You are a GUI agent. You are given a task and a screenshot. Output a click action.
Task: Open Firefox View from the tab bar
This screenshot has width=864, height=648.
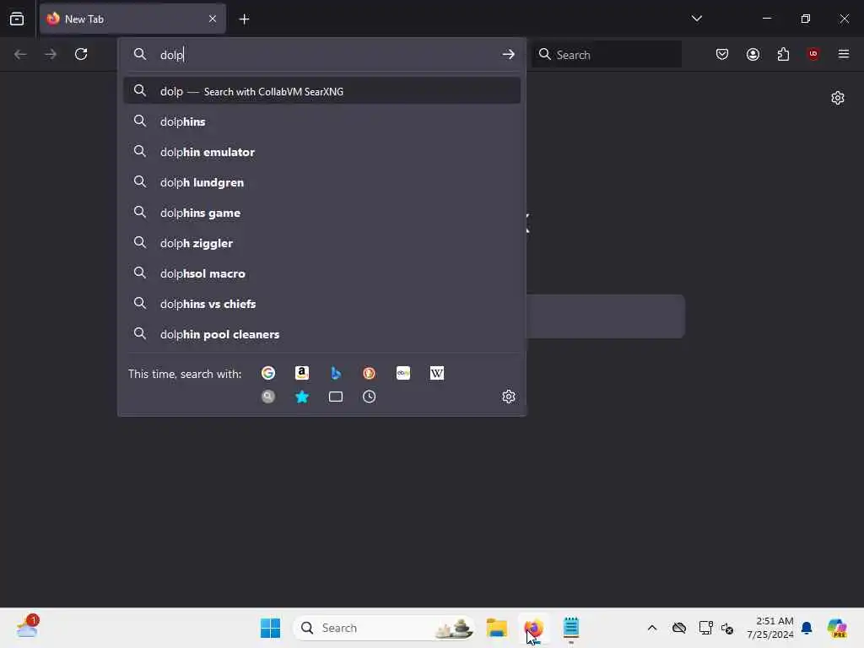17,19
